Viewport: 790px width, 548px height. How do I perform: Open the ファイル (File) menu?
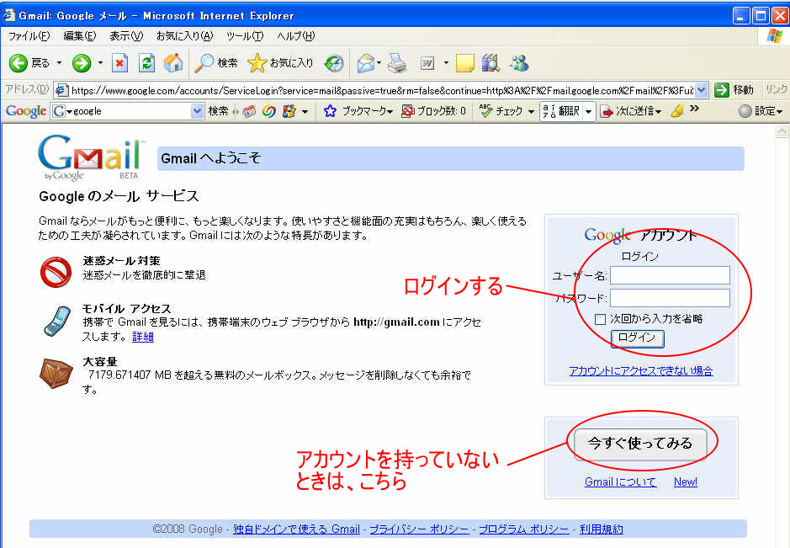(29, 36)
